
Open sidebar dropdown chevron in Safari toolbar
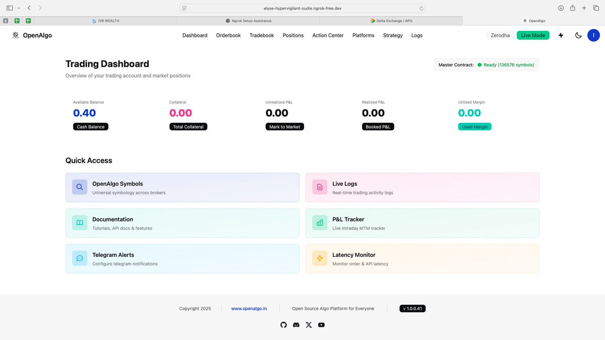tap(19, 8)
